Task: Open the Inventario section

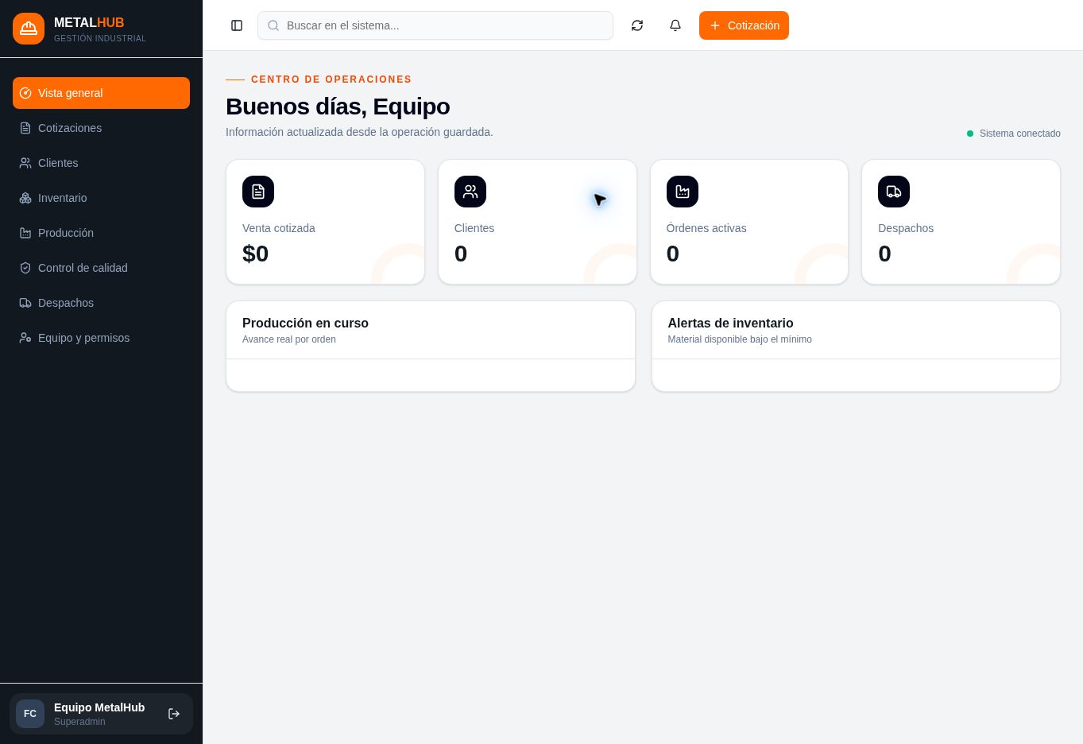Action: [101, 198]
